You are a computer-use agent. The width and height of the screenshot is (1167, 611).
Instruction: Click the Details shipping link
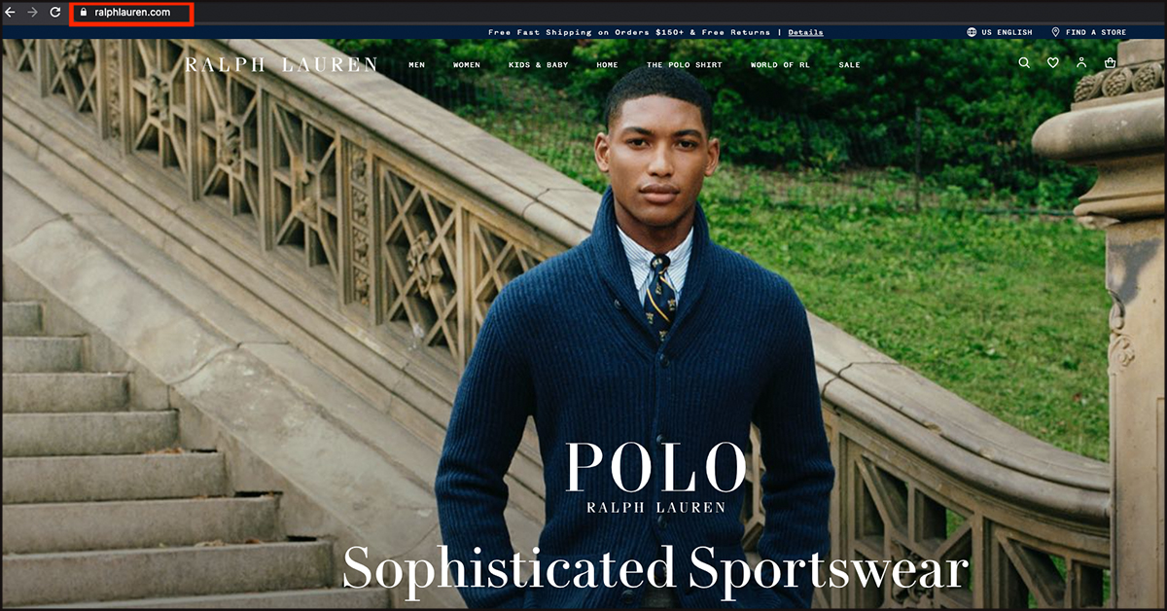805,32
